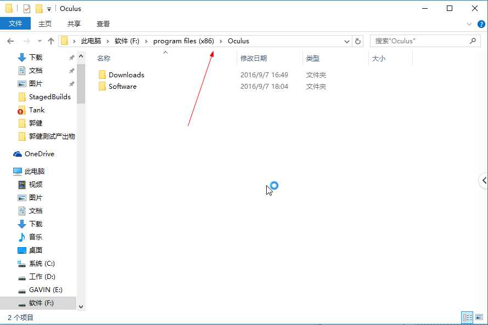488x325 pixels.
Task: Click 此电脑 in address bar
Action: (x=91, y=41)
